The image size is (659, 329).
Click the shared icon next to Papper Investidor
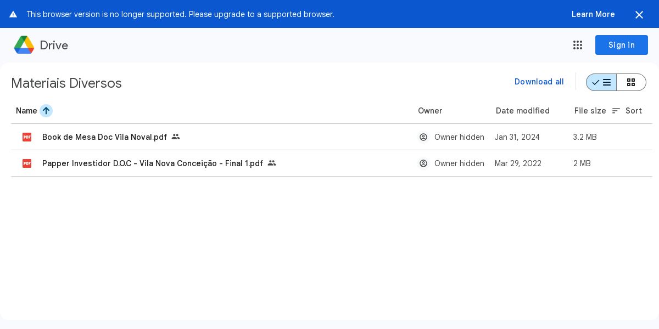(272, 163)
